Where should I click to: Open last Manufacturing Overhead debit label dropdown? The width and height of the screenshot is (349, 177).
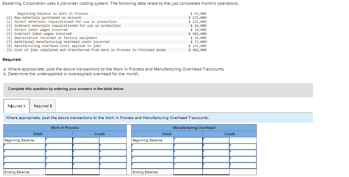pyautogui.click(x=152, y=166)
